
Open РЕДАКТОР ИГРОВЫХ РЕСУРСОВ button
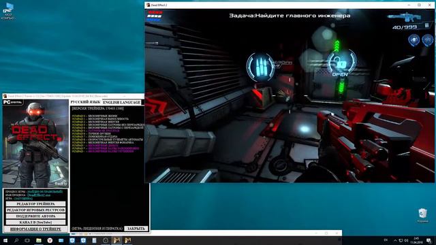pos(35,210)
